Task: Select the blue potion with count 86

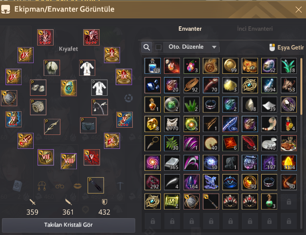Action: pyautogui.click(x=153, y=66)
